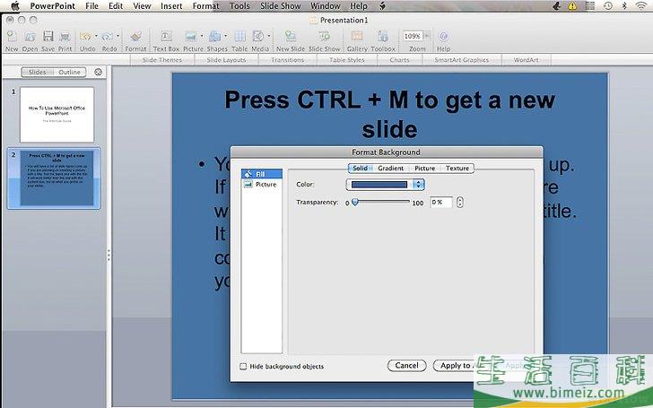Open the Tools menu
Image resolution: width=653 pixels, height=408 pixels.
239,5
